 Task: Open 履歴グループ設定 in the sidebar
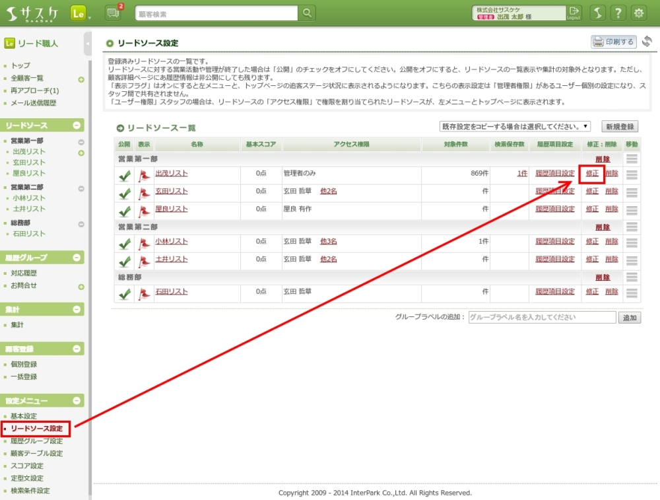pos(37,441)
